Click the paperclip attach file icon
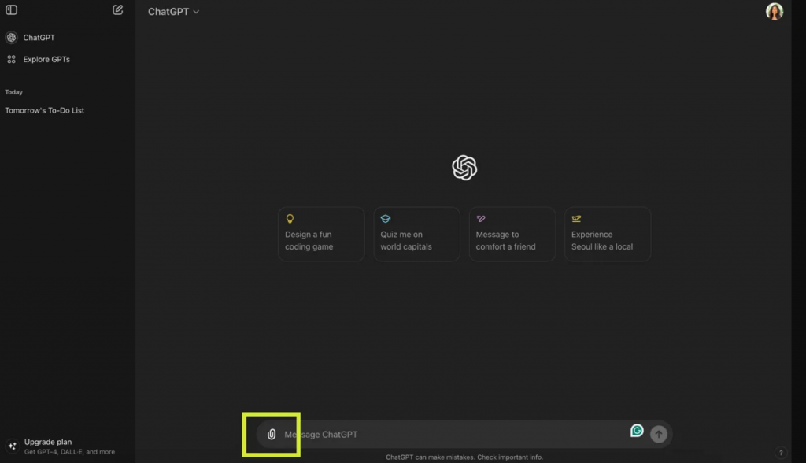Viewport: 806px width, 463px height. (272, 434)
